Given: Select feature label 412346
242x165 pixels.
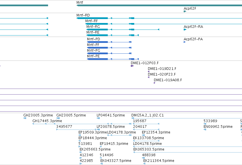Looking at the screenshot, I should pos(86,155).
